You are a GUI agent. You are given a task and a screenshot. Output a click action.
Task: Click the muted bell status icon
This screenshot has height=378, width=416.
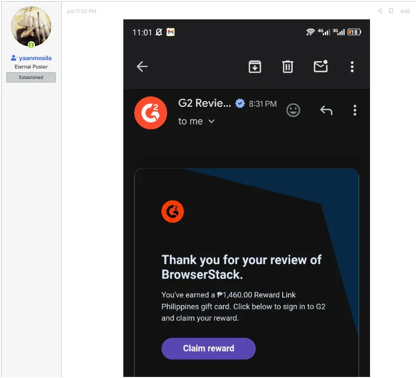point(159,32)
